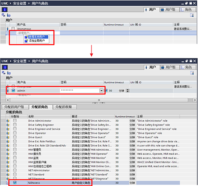Select the 添加全局用户 context menu entry
This screenshot has height=186, width=198.
tap(36, 41)
